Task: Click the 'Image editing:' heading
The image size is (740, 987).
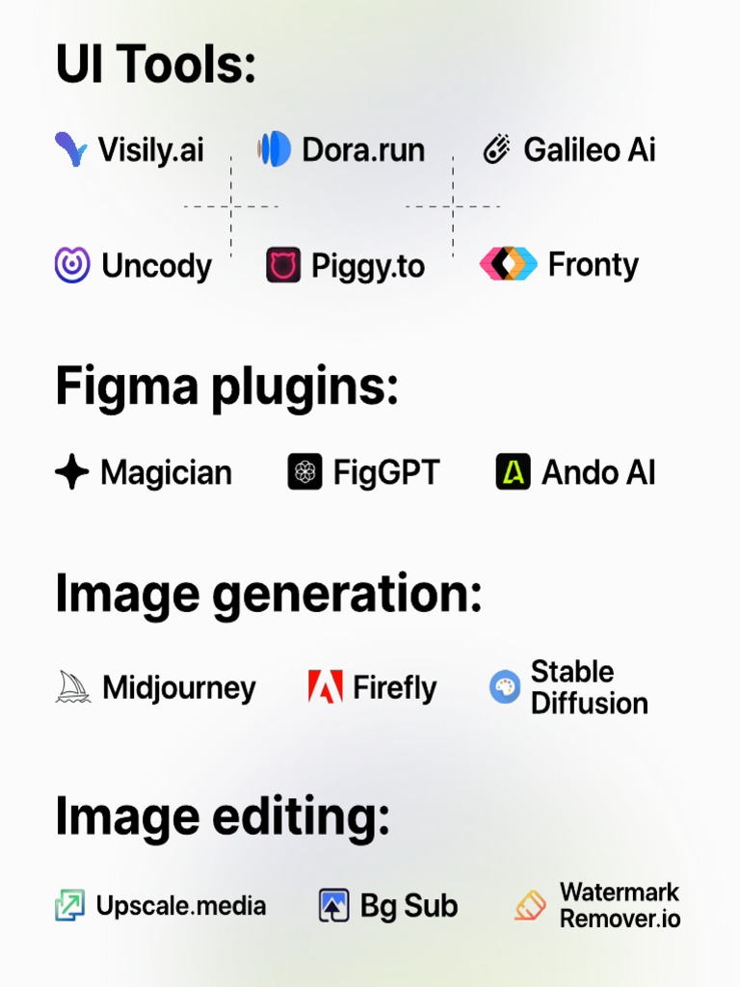Action: pos(223,815)
